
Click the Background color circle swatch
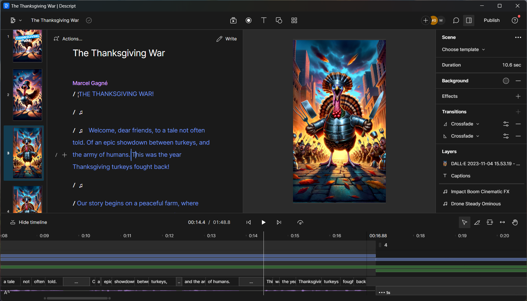506,81
